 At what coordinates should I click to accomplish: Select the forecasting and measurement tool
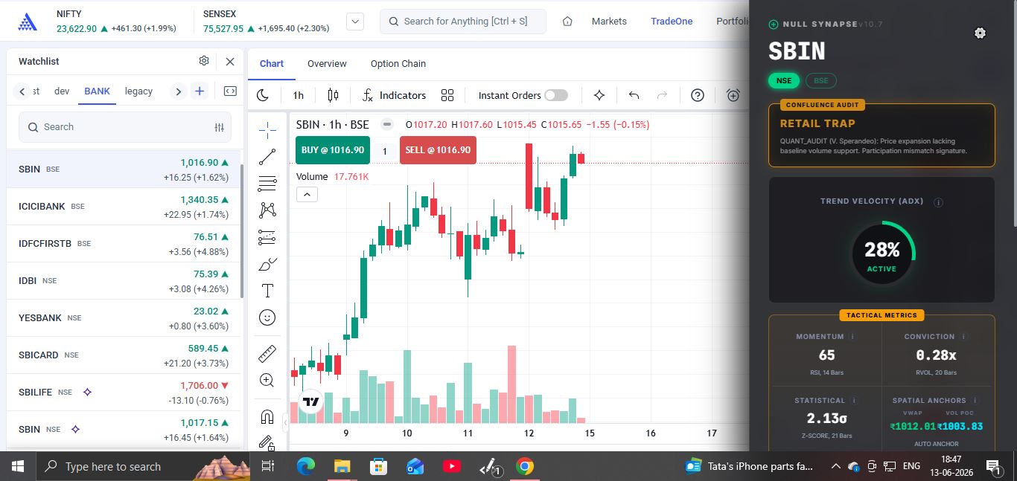click(x=267, y=237)
